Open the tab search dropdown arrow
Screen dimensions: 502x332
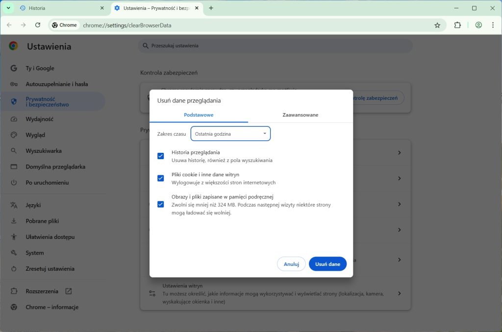click(8, 8)
